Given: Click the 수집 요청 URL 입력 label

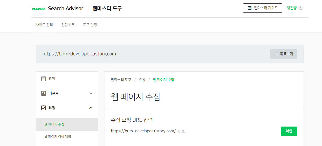Looking at the screenshot, I should click(x=132, y=120).
